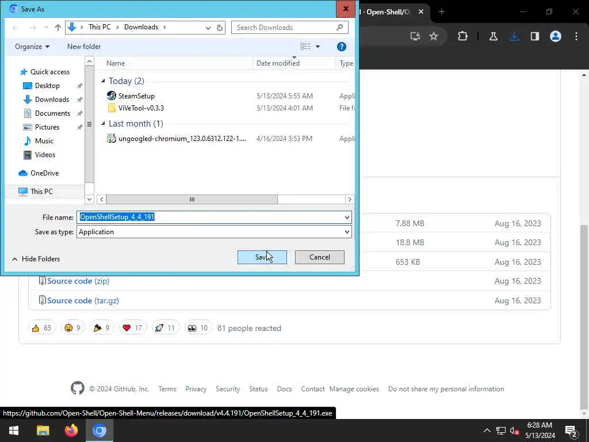
Task: Open GitHub Privacy footer link
Action: (x=196, y=389)
